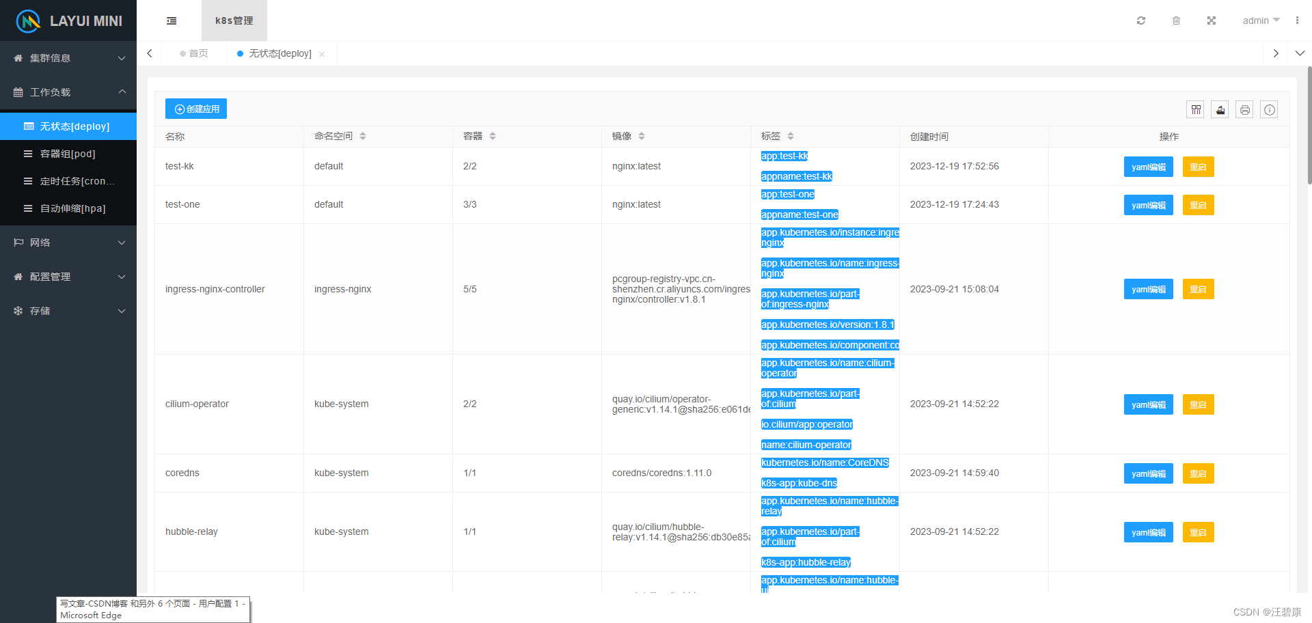Click the 工作负载 calendar icon

tap(18, 92)
